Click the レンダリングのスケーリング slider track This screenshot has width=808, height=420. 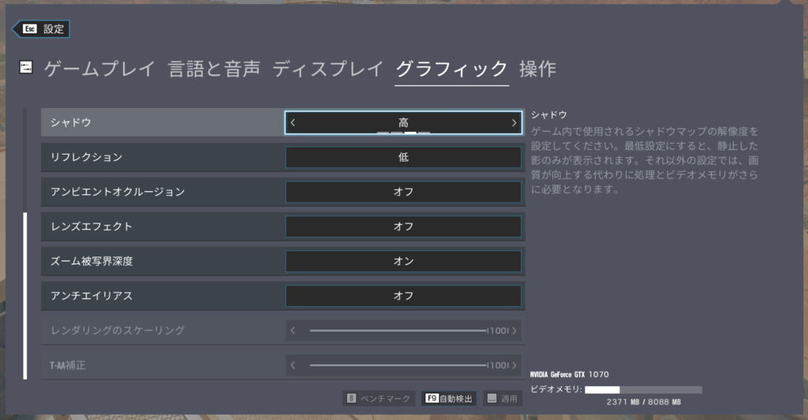(x=398, y=330)
